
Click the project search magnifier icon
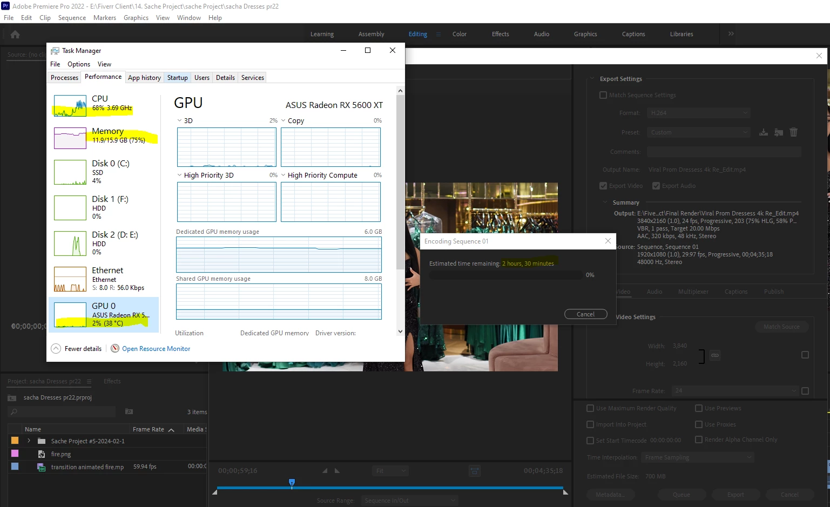click(x=14, y=412)
